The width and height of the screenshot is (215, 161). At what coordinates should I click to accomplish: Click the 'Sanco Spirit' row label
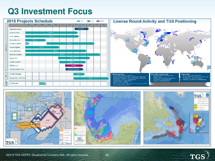[x=13, y=58]
